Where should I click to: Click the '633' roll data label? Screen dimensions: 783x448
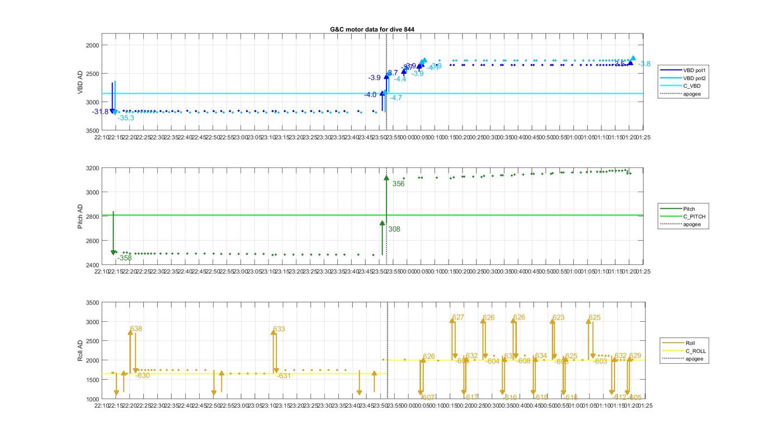point(279,329)
